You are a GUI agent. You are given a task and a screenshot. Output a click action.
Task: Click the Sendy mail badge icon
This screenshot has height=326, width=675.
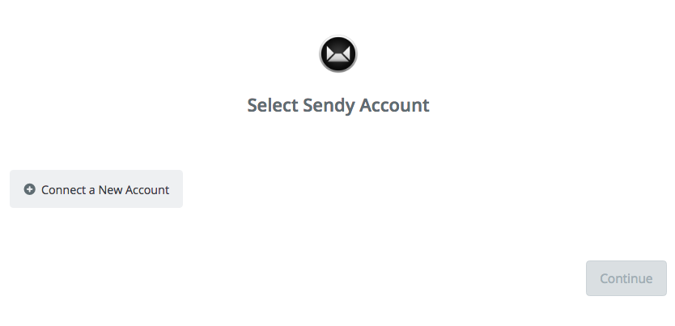coord(338,53)
